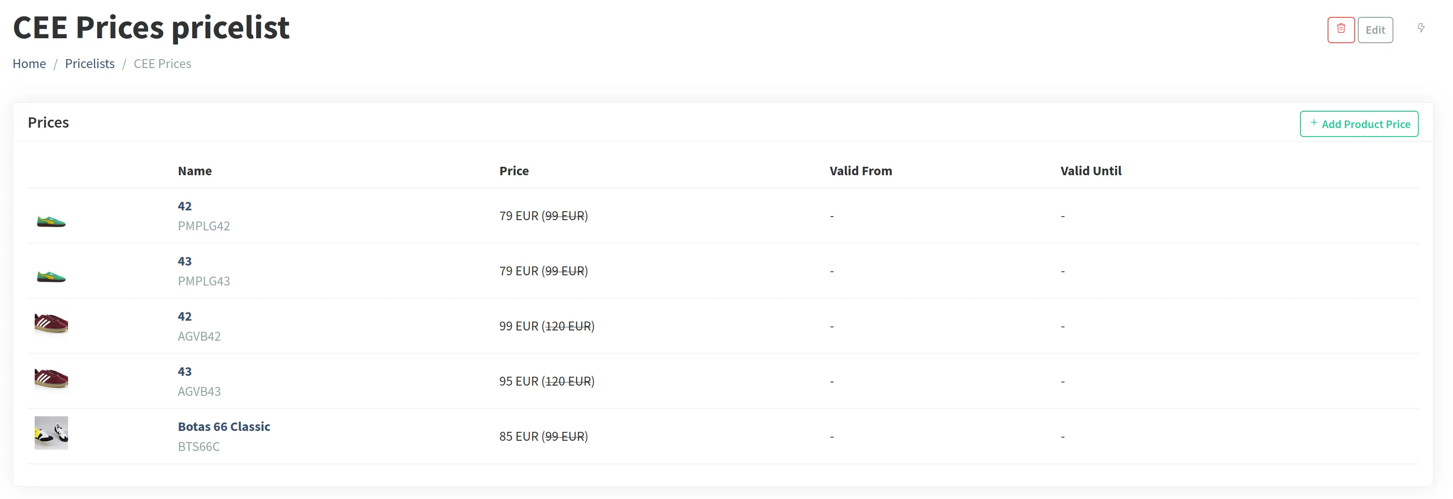Click the Botas 66 Classic product thumbnail
This screenshot has width=1453, height=499.
(x=51, y=433)
